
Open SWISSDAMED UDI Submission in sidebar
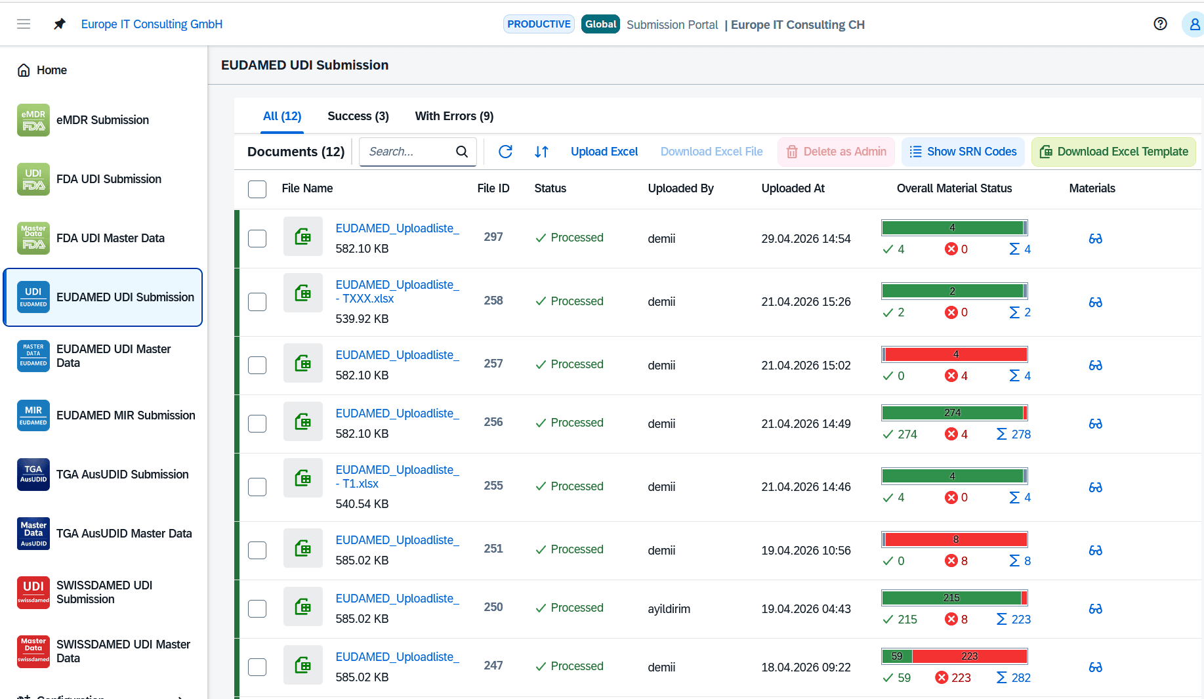[x=103, y=593]
